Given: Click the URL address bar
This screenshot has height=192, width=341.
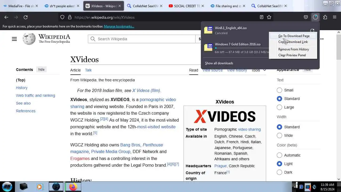Looking at the screenshot, I should [x=165, y=17].
